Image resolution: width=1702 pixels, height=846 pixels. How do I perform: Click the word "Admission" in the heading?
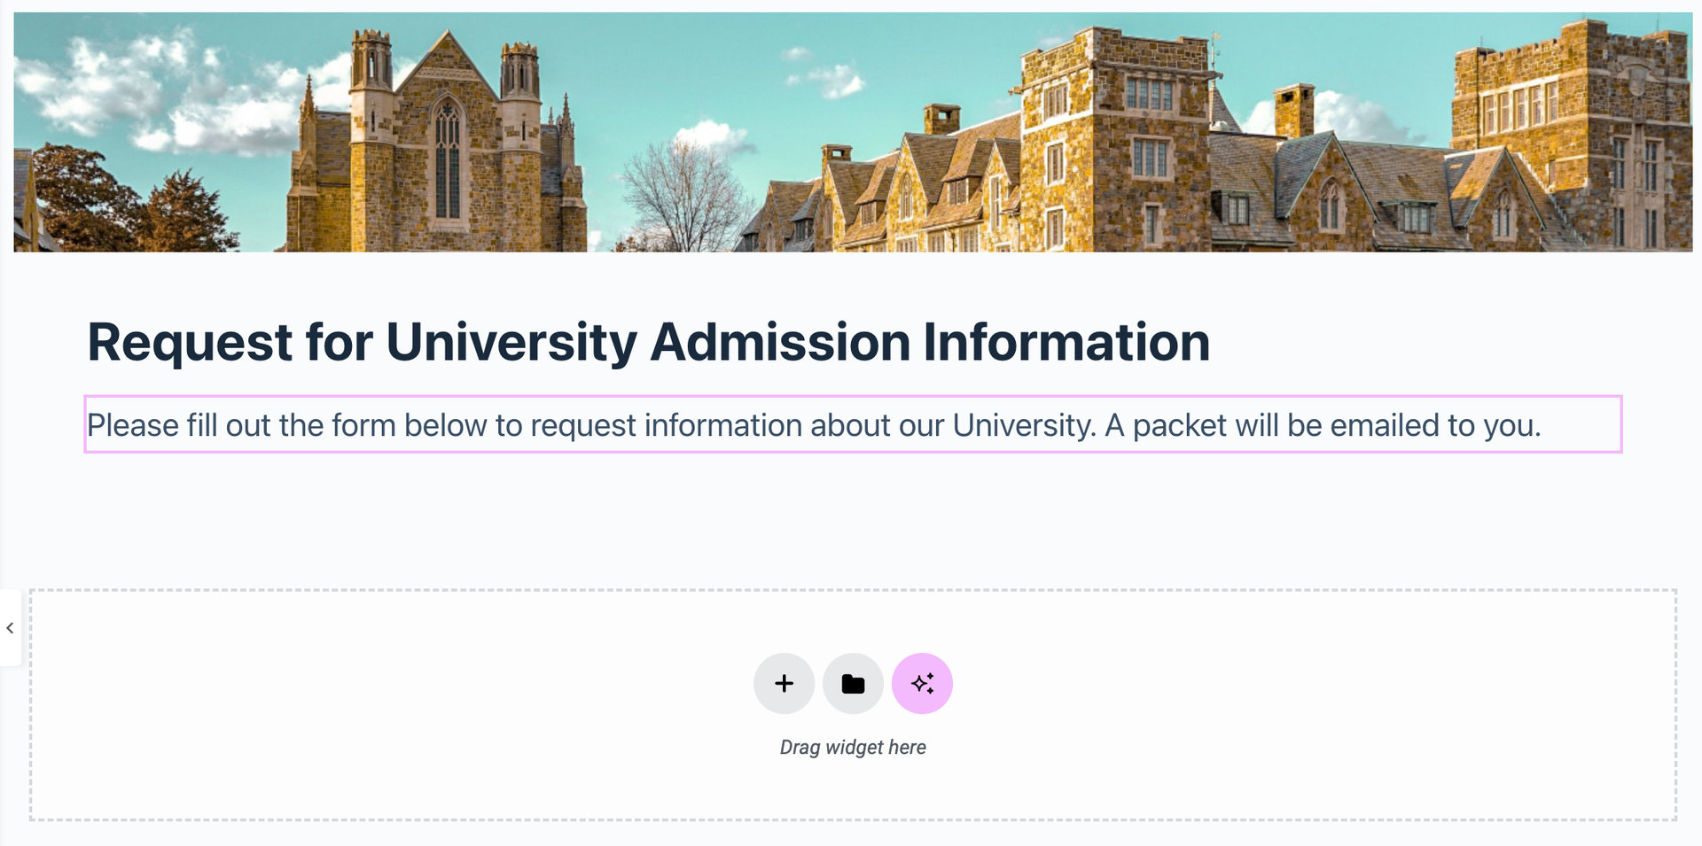[x=780, y=343]
